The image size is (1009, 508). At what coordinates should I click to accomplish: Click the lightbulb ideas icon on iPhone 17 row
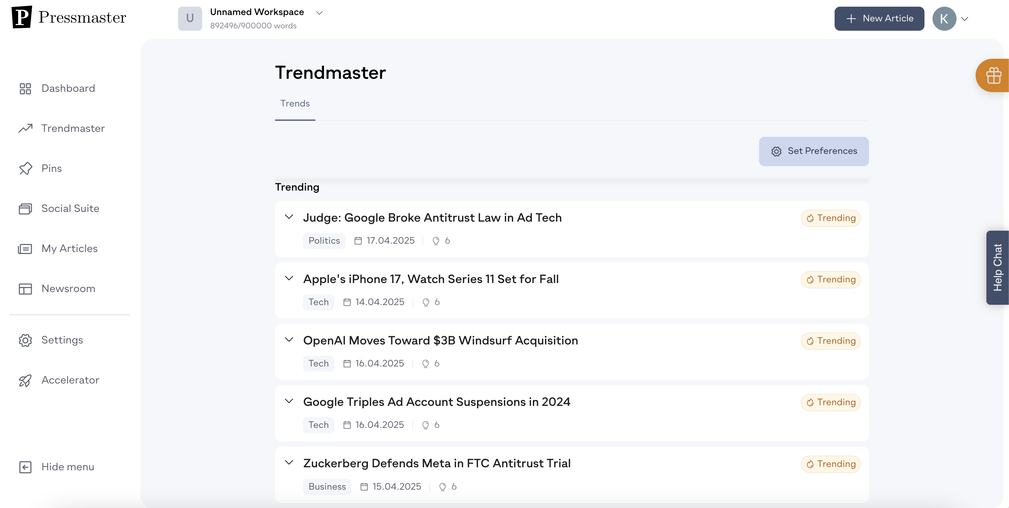[426, 302]
